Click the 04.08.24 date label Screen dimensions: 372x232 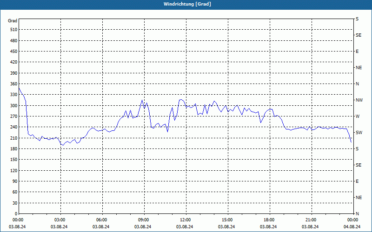(x=352, y=227)
